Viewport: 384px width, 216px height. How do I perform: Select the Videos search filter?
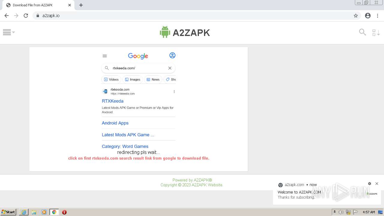(111, 79)
